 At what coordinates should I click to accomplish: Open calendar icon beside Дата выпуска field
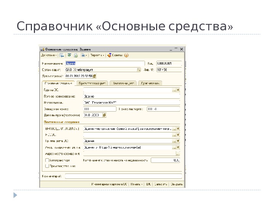click(104, 115)
